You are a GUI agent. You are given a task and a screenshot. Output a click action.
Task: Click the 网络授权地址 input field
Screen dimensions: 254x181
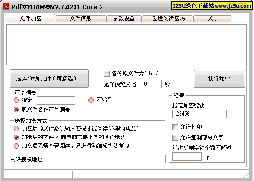coord(107,159)
